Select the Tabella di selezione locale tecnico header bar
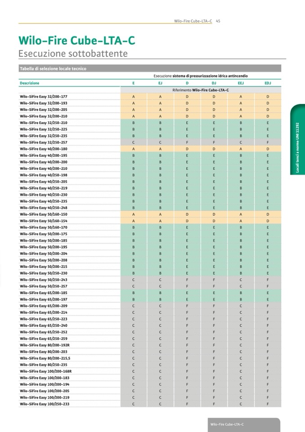The width and height of the screenshot is (305, 432). [x=150, y=69]
